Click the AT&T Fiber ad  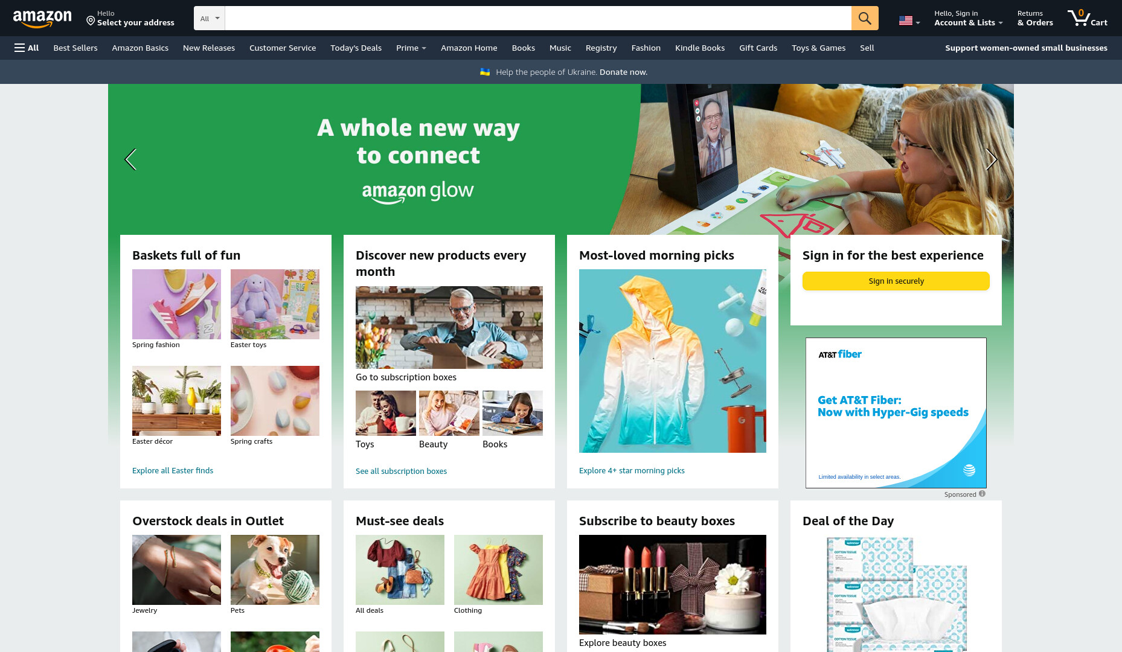(x=896, y=413)
